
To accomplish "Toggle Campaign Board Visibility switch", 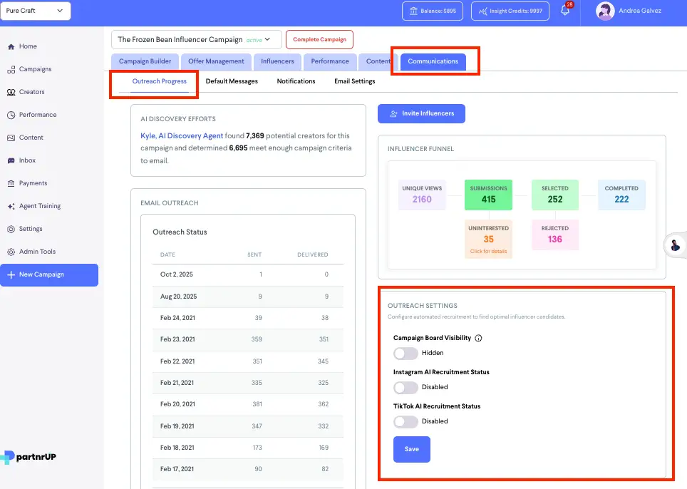I will (x=406, y=353).
